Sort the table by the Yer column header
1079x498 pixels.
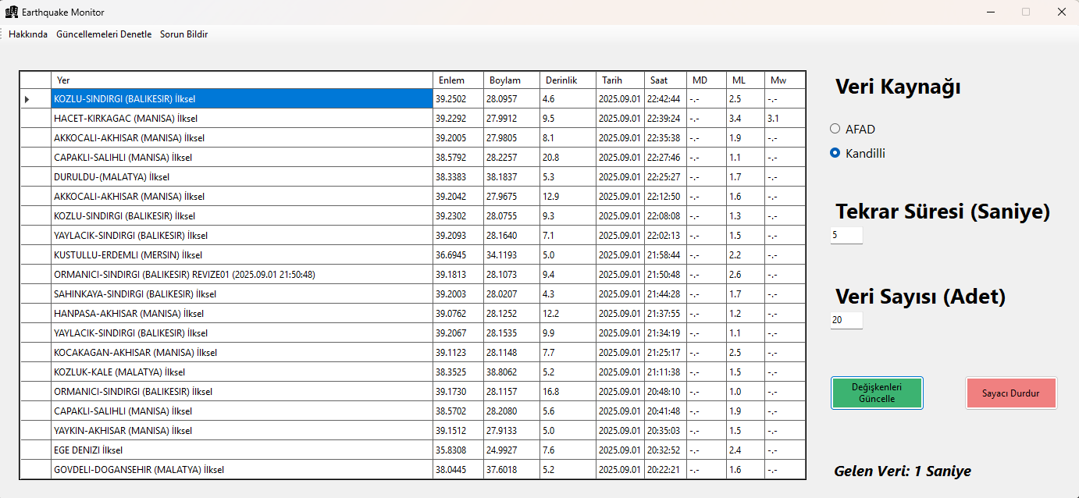[x=241, y=80]
